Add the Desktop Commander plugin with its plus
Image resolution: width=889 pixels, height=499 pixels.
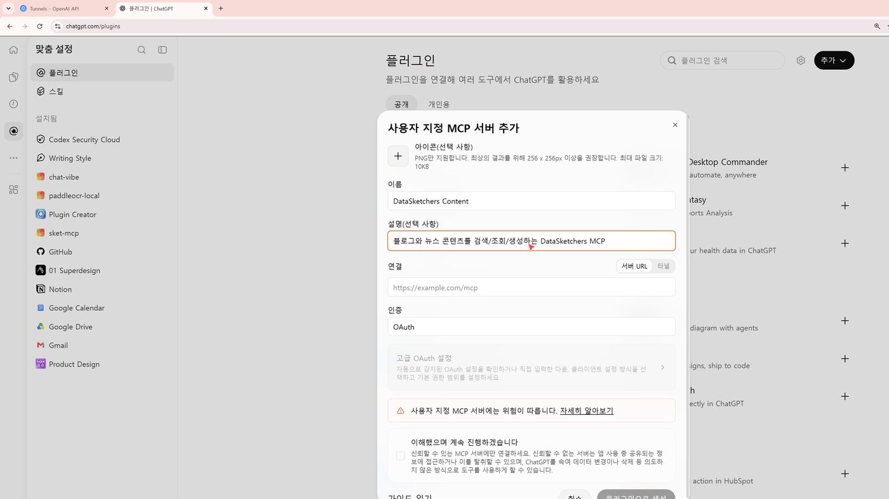[x=845, y=168]
